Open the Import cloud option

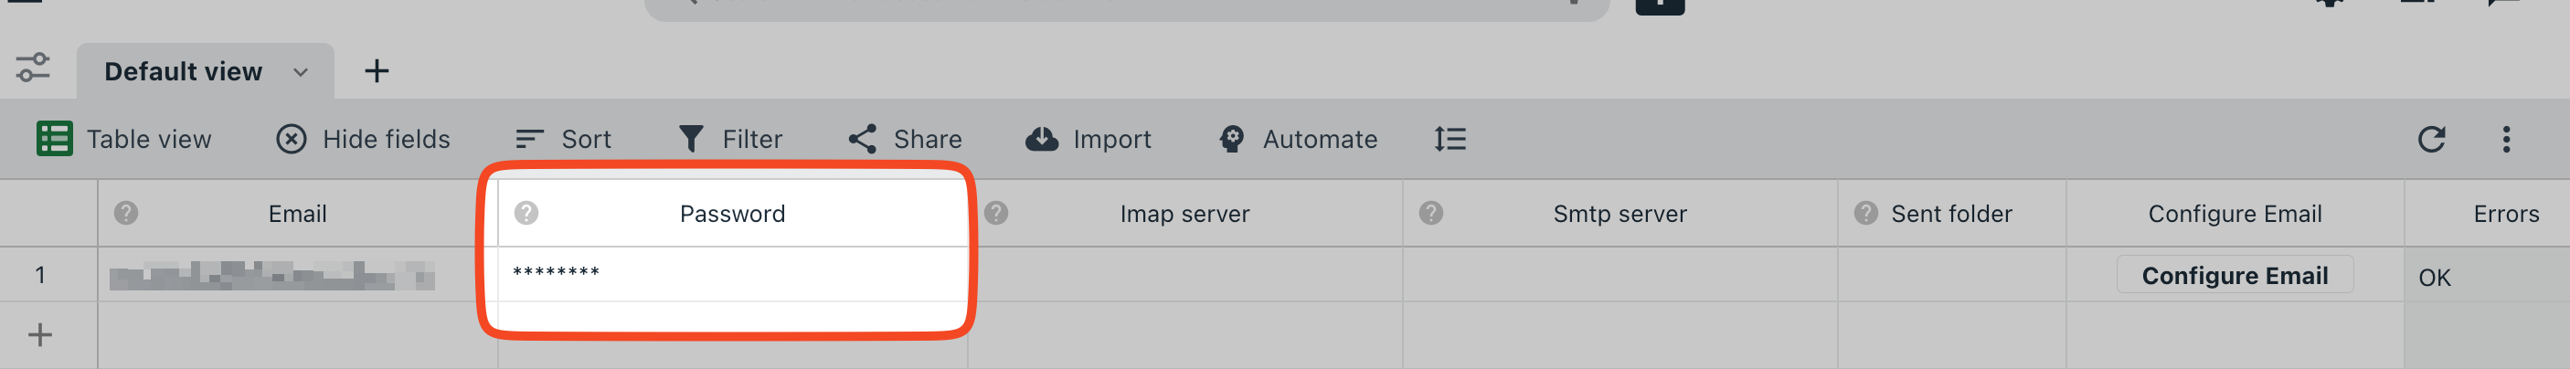[1088, 139]
